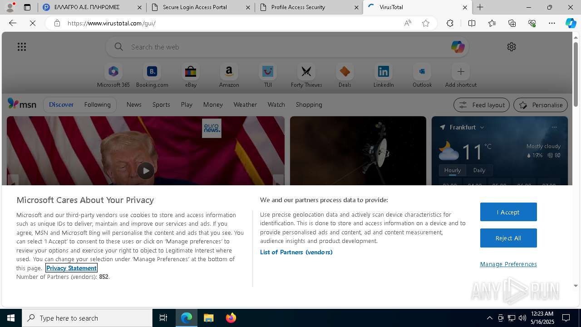This screenshot has width=581, height=327.
Task: Open Copilot sidebar icon
Action: click(x=571, y=23)
